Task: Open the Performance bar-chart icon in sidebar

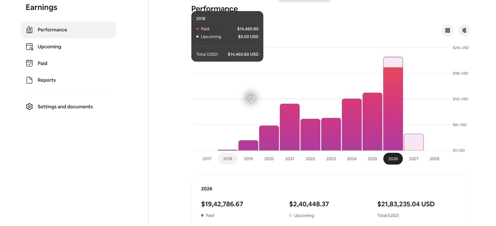Action: (x=29, y=30)
